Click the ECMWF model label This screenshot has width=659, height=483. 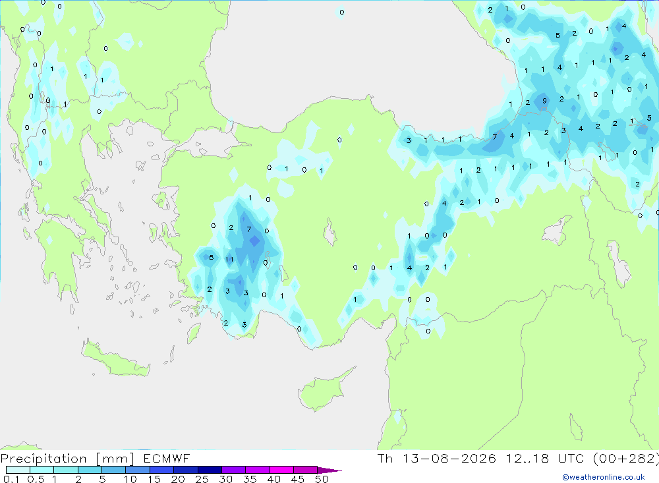coord(167,458)
